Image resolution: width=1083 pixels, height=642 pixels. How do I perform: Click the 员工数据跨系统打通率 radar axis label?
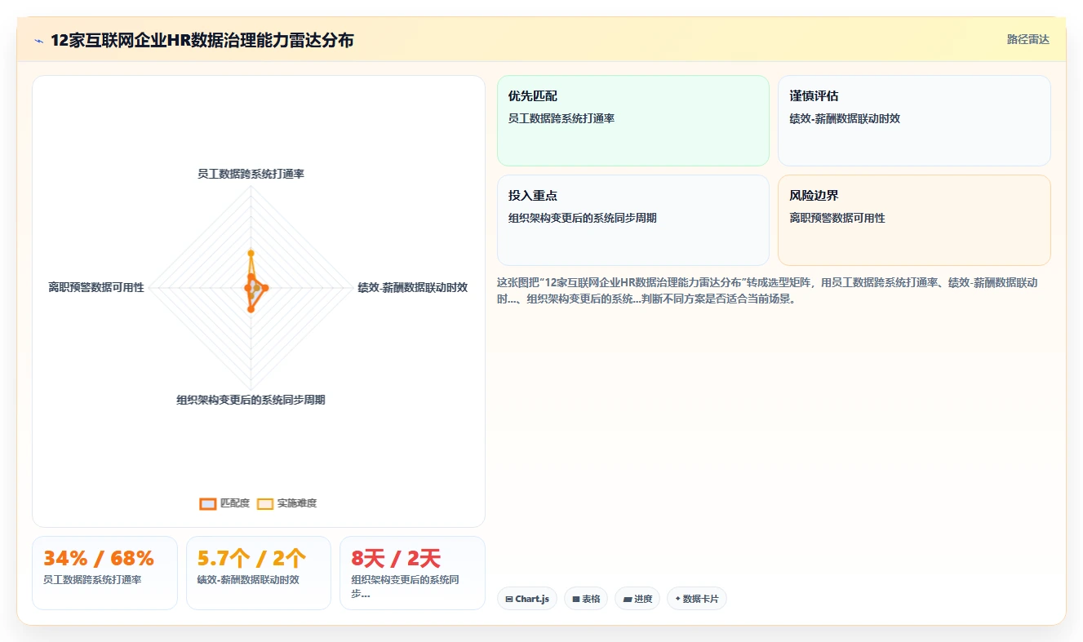pyautogui.click(x=251, y=174)
